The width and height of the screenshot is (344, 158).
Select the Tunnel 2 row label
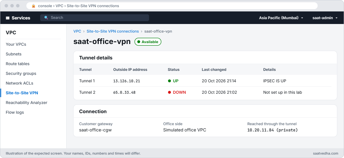pyautogui.click(x=87, y=92)
